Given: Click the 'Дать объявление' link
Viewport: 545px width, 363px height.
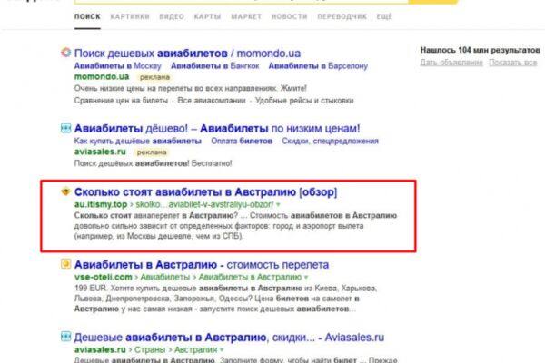Looking at the screenshot, I should coord(451,63).
